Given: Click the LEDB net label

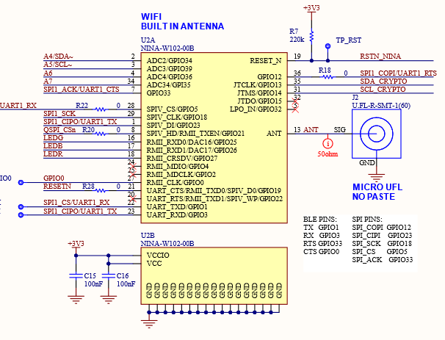Looking at the screenshot, I should (53, 146).
